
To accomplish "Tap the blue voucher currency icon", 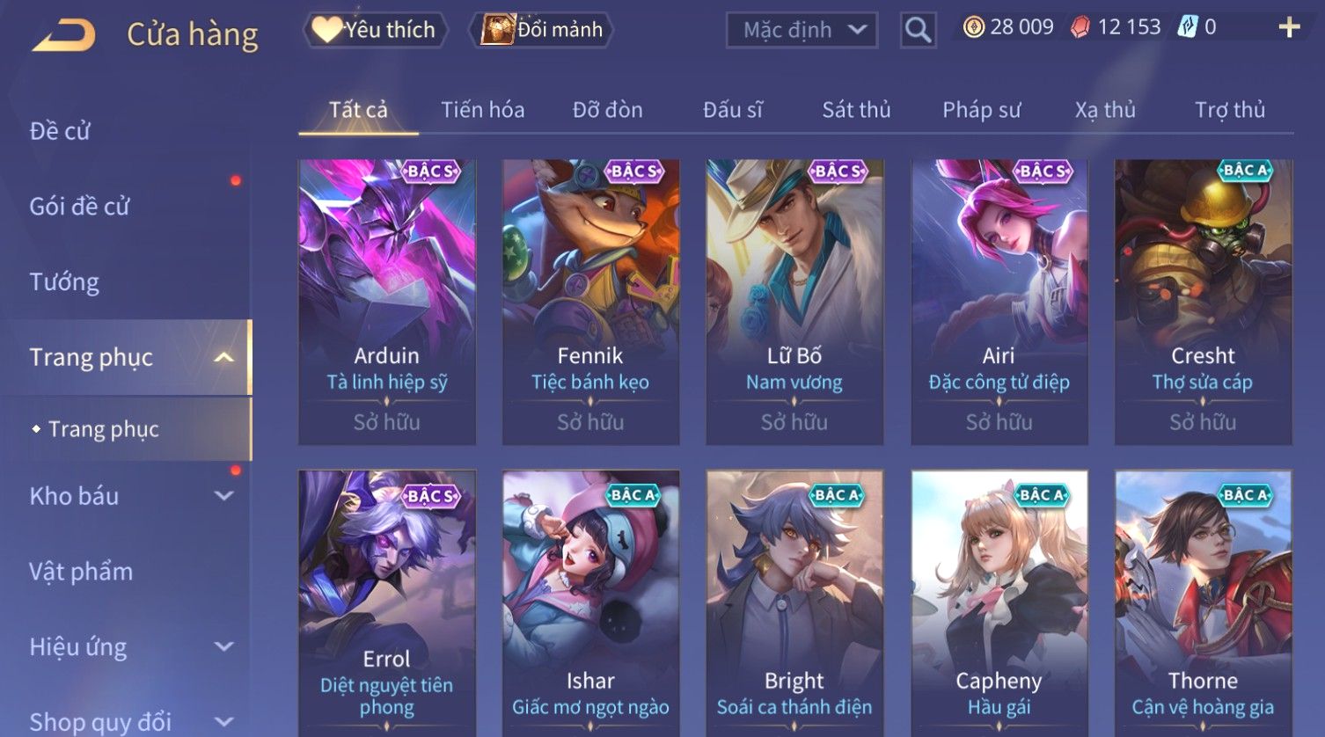I will tap(1188, 27).
